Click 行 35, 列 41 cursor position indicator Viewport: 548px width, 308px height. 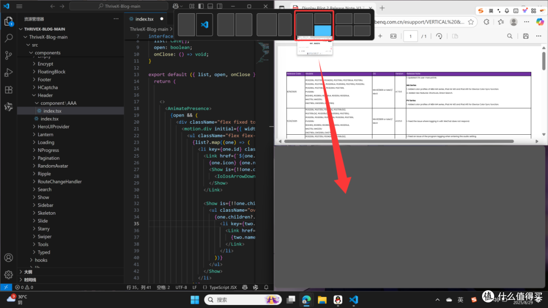point(139,287)
